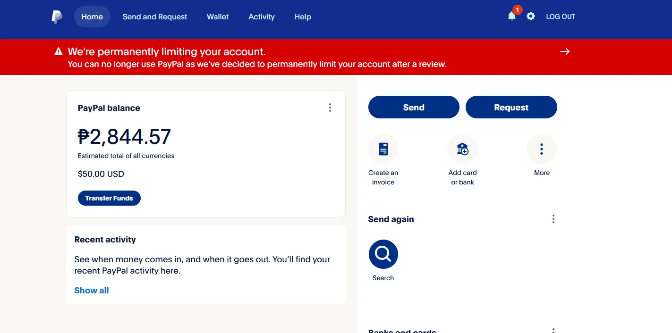Click the 'We're permanently limiting your account' heading
The height and width of the screenshot is (333, 672).
pos(167,51)
